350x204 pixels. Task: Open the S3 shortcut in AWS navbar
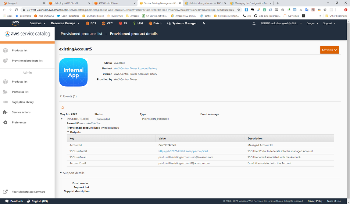tap(123, 23)
